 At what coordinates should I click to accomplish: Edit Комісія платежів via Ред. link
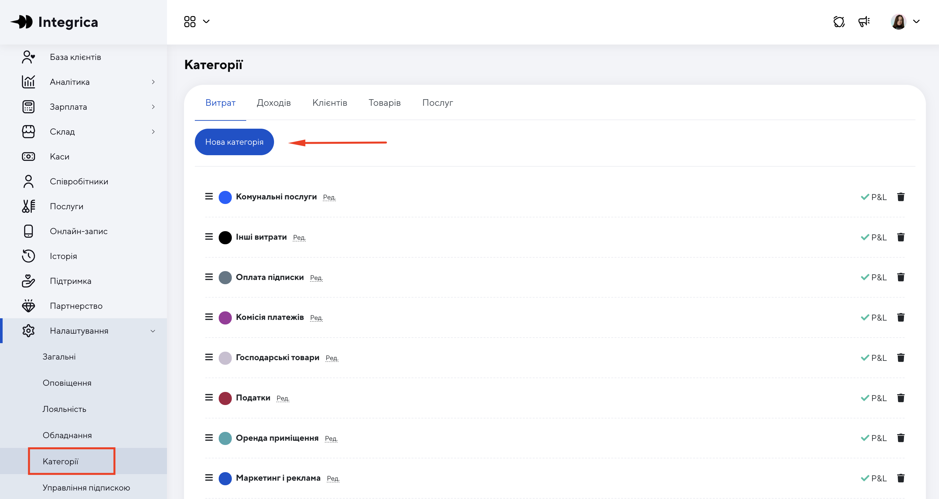[316, 318]
